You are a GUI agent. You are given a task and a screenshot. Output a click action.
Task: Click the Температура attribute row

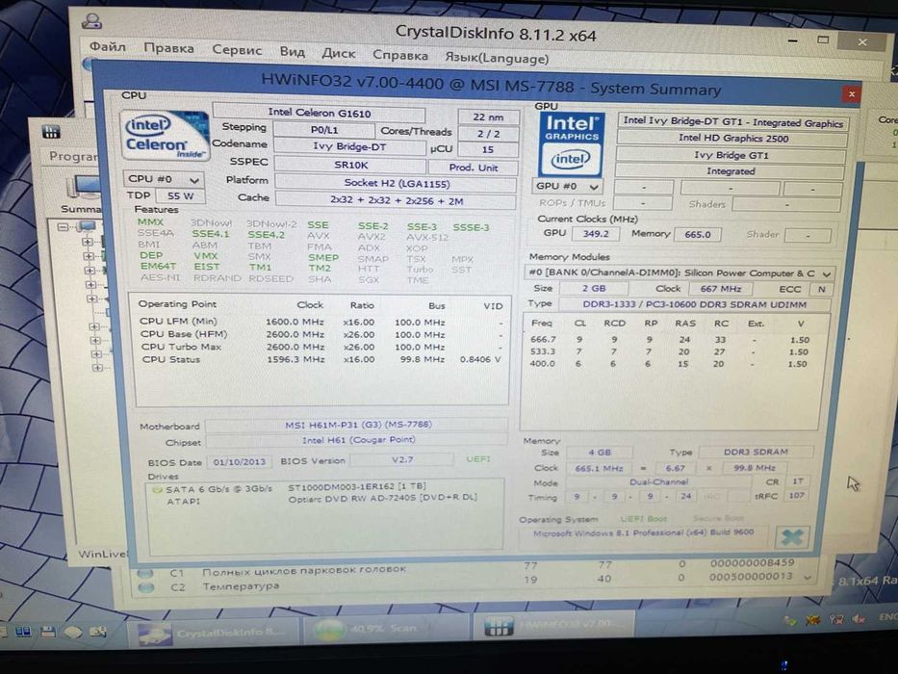[x=470, y=583]
